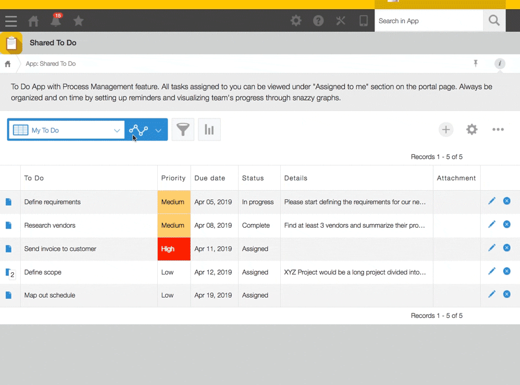Image resolution: width=520 pixels, height=385 pixels.
Task: Sort by the Due date column header
Action: (x=210, y=178)
